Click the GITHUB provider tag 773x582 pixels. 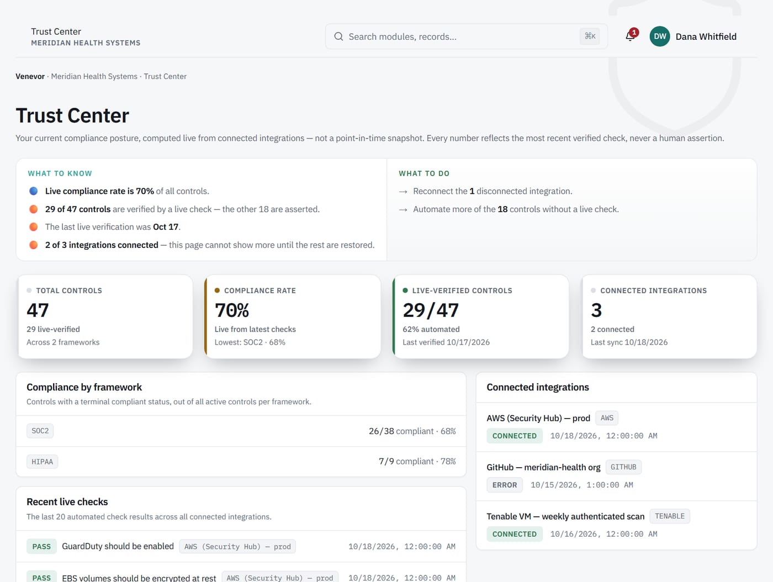click(623, 467)
